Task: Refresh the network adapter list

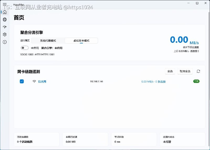Action: (x=198, y=71)
